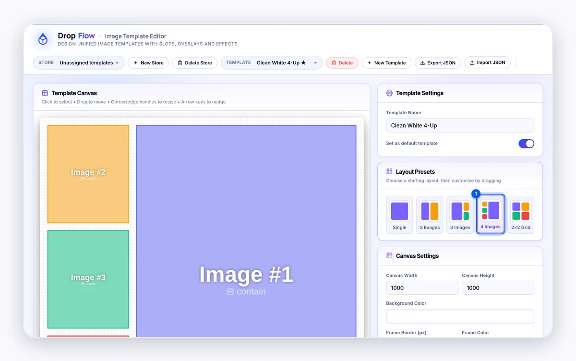Select the 4 Images layout preset
Image resolution: width=576 pixels, height=361 pixels.
(490, 214)
